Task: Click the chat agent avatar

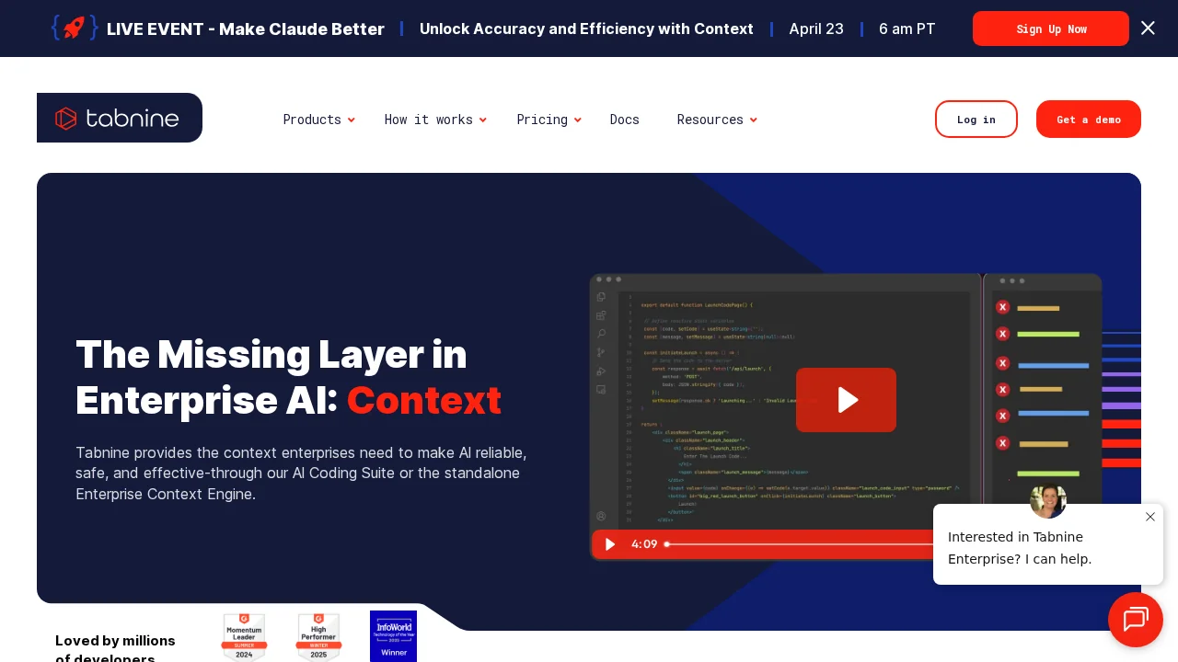Action: tap(1047, 500)
